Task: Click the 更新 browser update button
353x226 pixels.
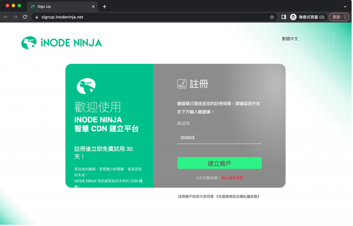Action: (x=336, y=17)
